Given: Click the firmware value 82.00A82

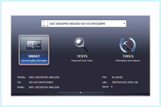Looking at the screenshot, I should click(117, 77).
